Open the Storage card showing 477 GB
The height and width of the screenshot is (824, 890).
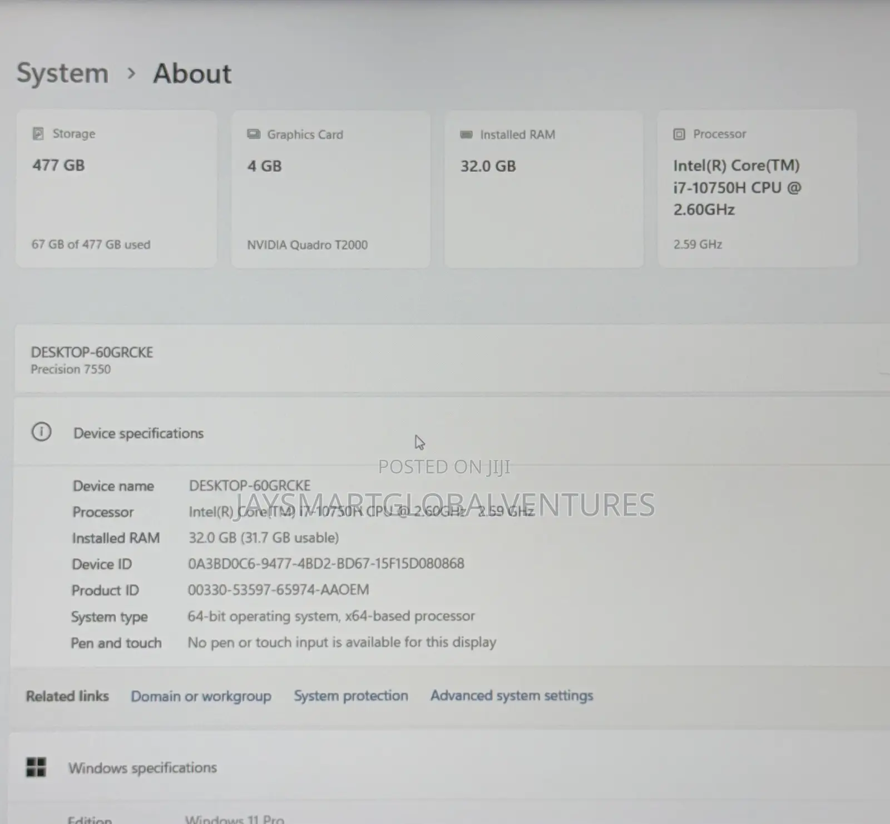[x=116, y=189]
